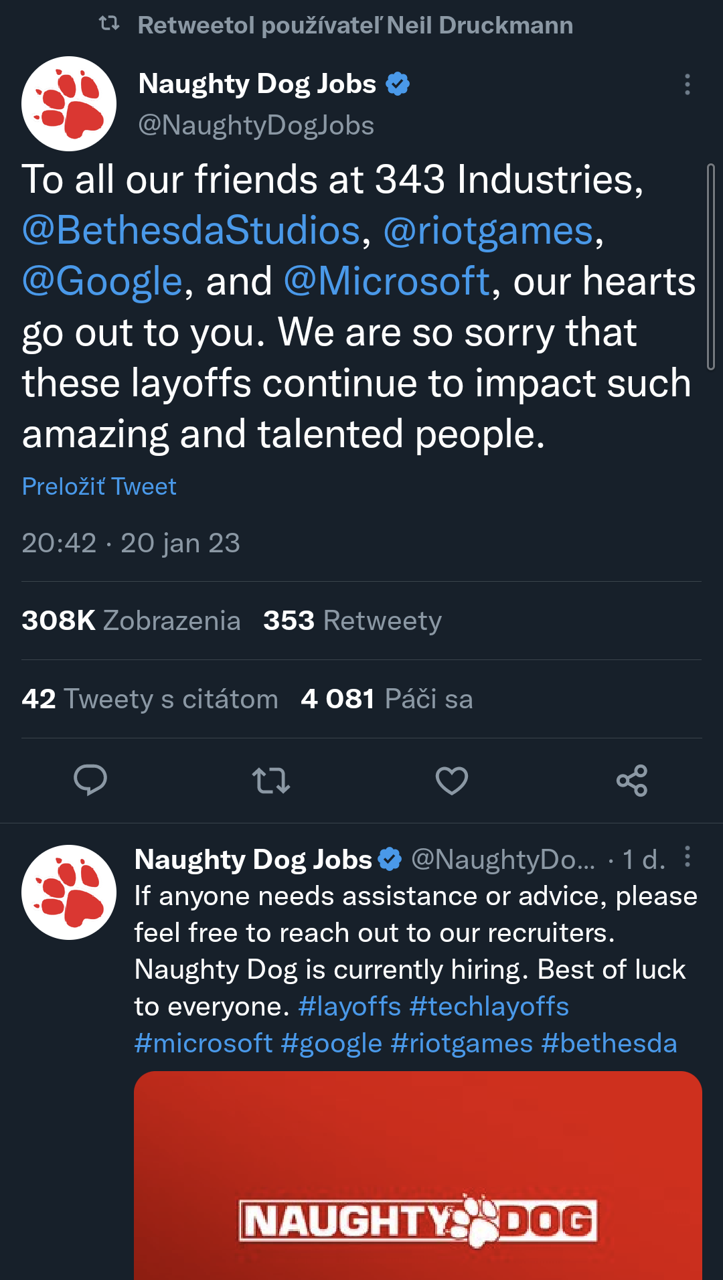
Task: Tap the blue verified badge beside Naughty Dog Jobs
Action: pyautogui.click(x=398, y=84)
